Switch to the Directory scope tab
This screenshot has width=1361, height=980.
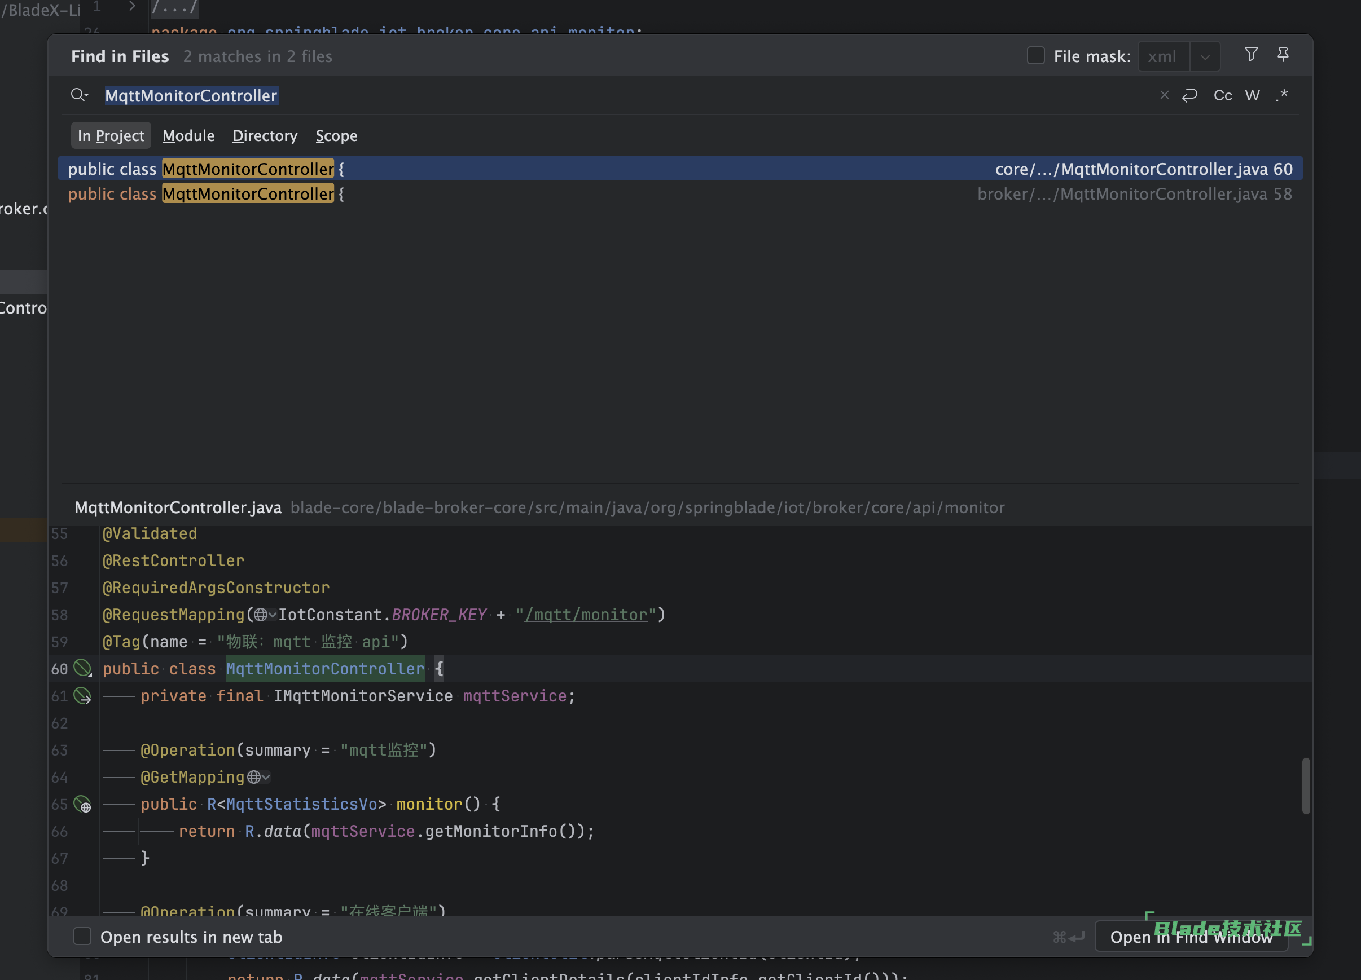pyautogui.click(x=265, y=135)
